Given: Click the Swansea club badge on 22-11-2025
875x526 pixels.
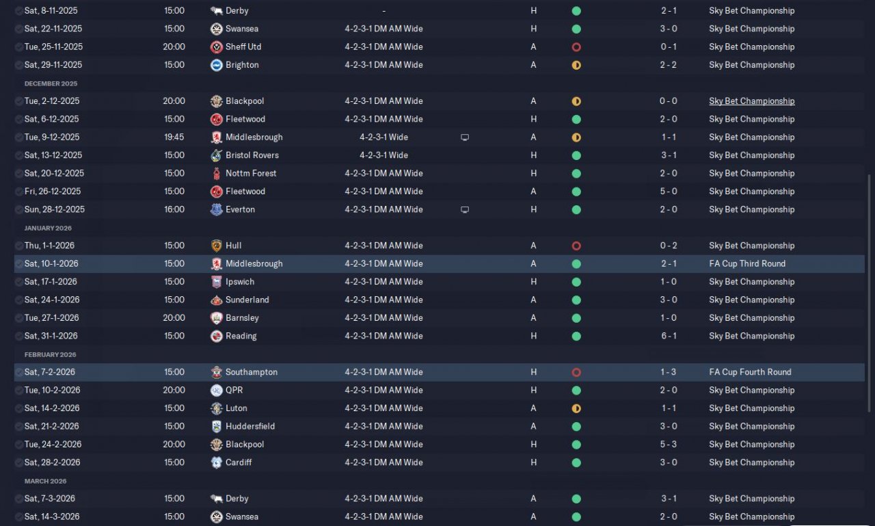Looking at the screenshot, I should click(x=216, y=29).
